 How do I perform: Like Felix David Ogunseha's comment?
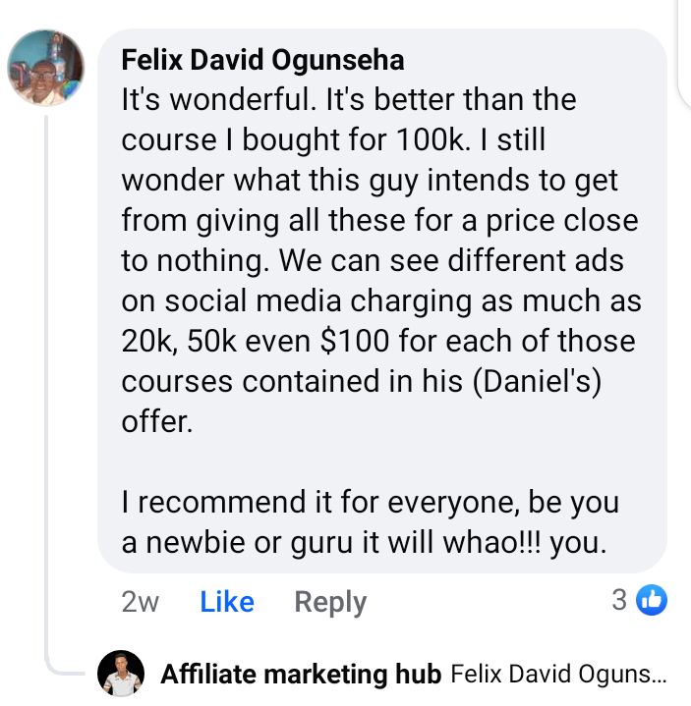227,602
